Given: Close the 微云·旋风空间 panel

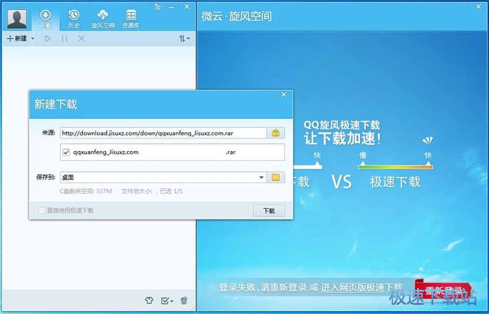Looking at the screenshot, I should click(x=479, y=6).
